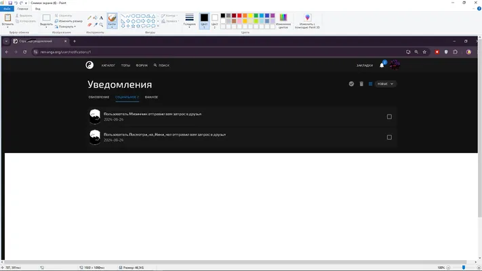Choose the Right arrow shape
The height and width of the screenshot is (271, 482).
(x=143, y=21)
